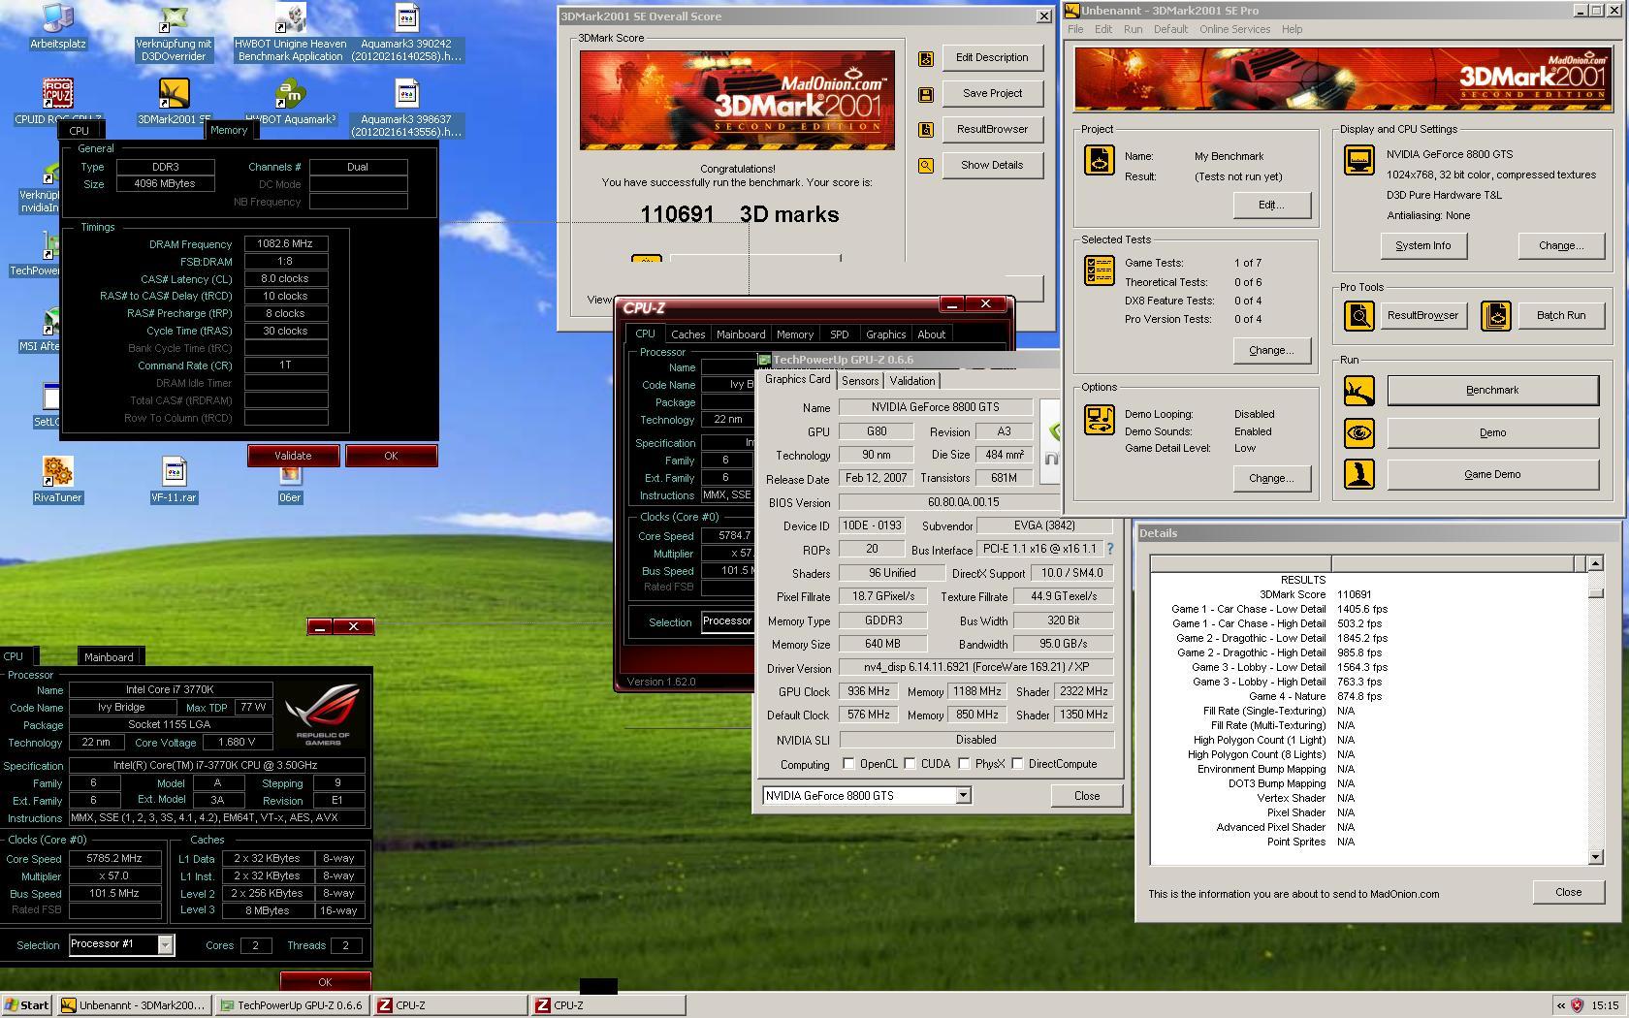Screen dimensions: 1629x1018
Task: Click Validate button in memory window
Action: (293, 456)
